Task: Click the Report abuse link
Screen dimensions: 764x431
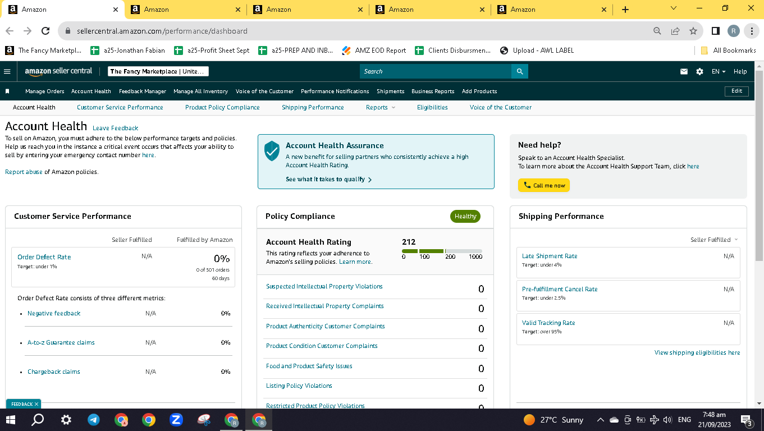Action: click(24, 172)
